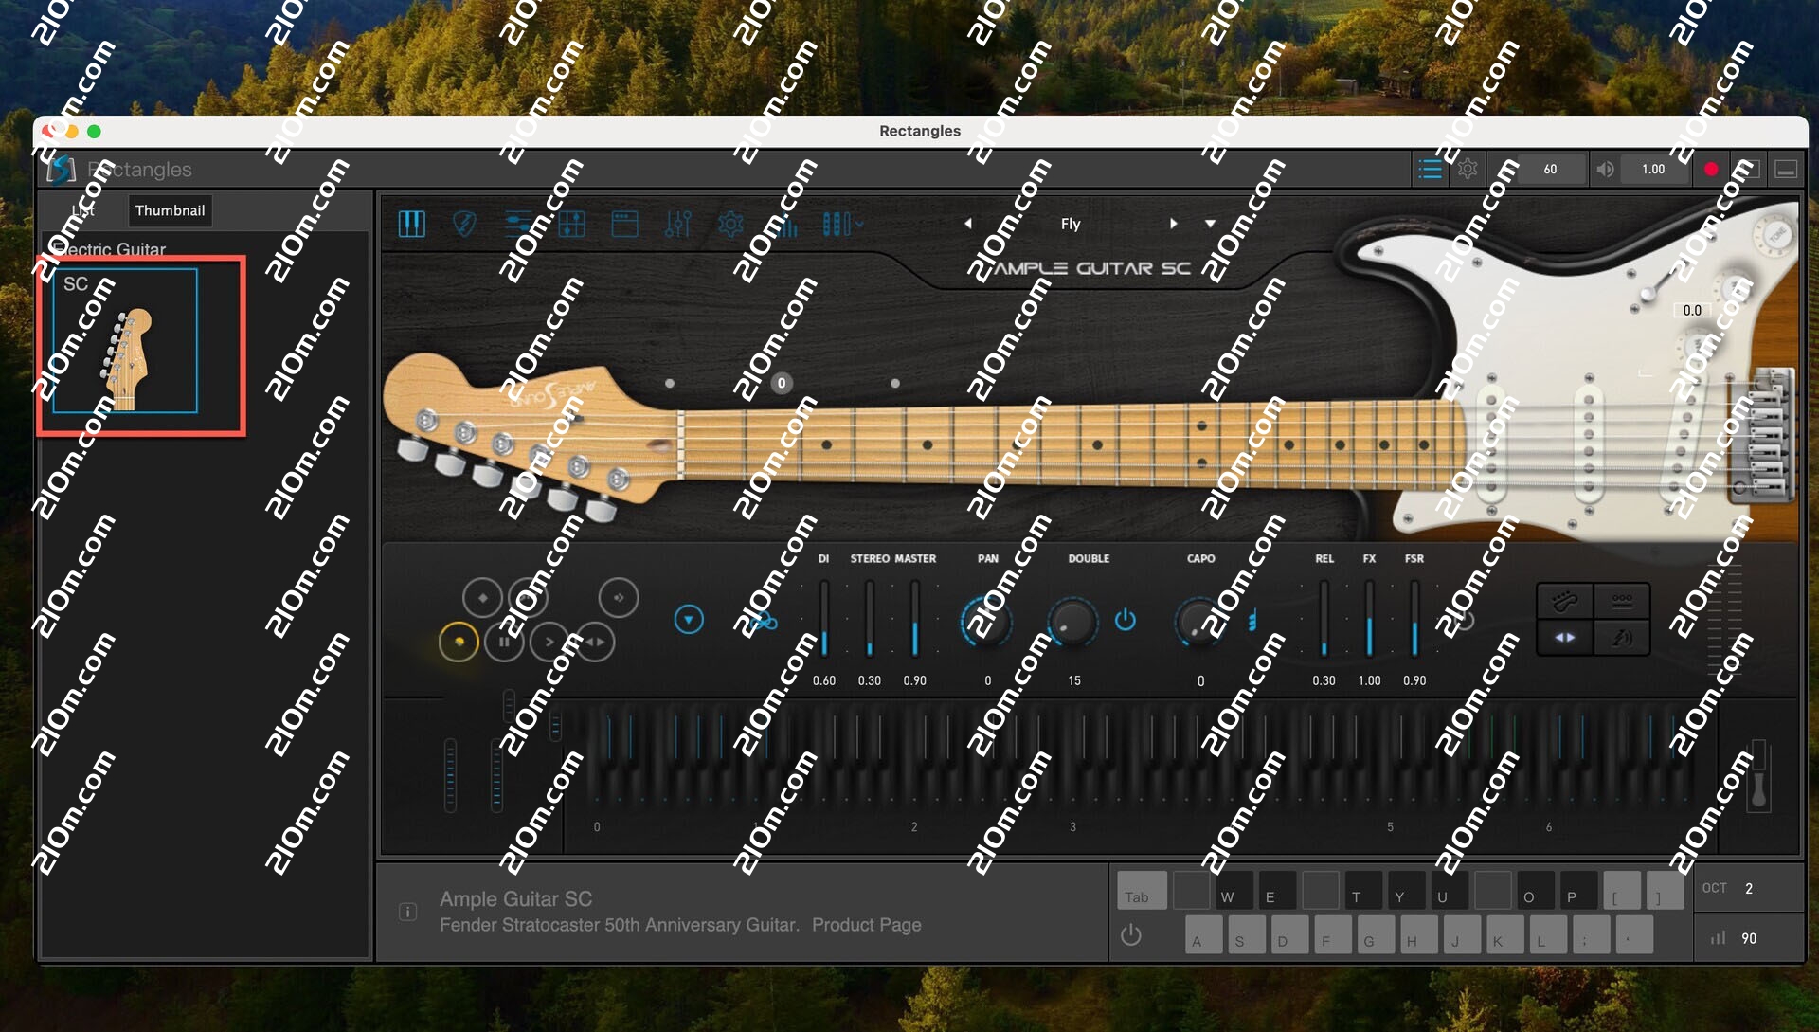This screenshot has height=1032, width=1819.
Task: Toggle the finger noise button
Action: click(1622, 638)
